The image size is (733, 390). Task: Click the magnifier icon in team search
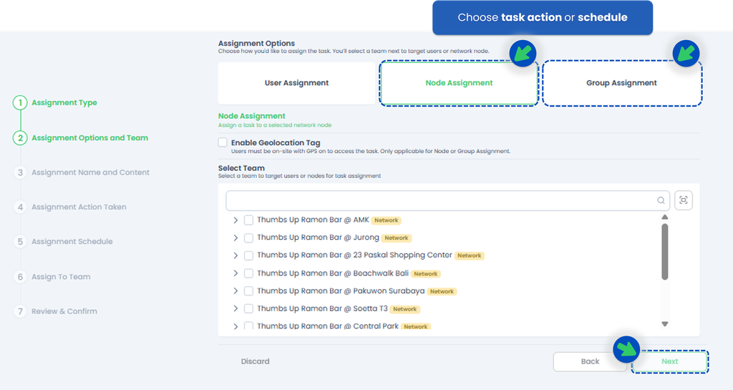point(661,201)
